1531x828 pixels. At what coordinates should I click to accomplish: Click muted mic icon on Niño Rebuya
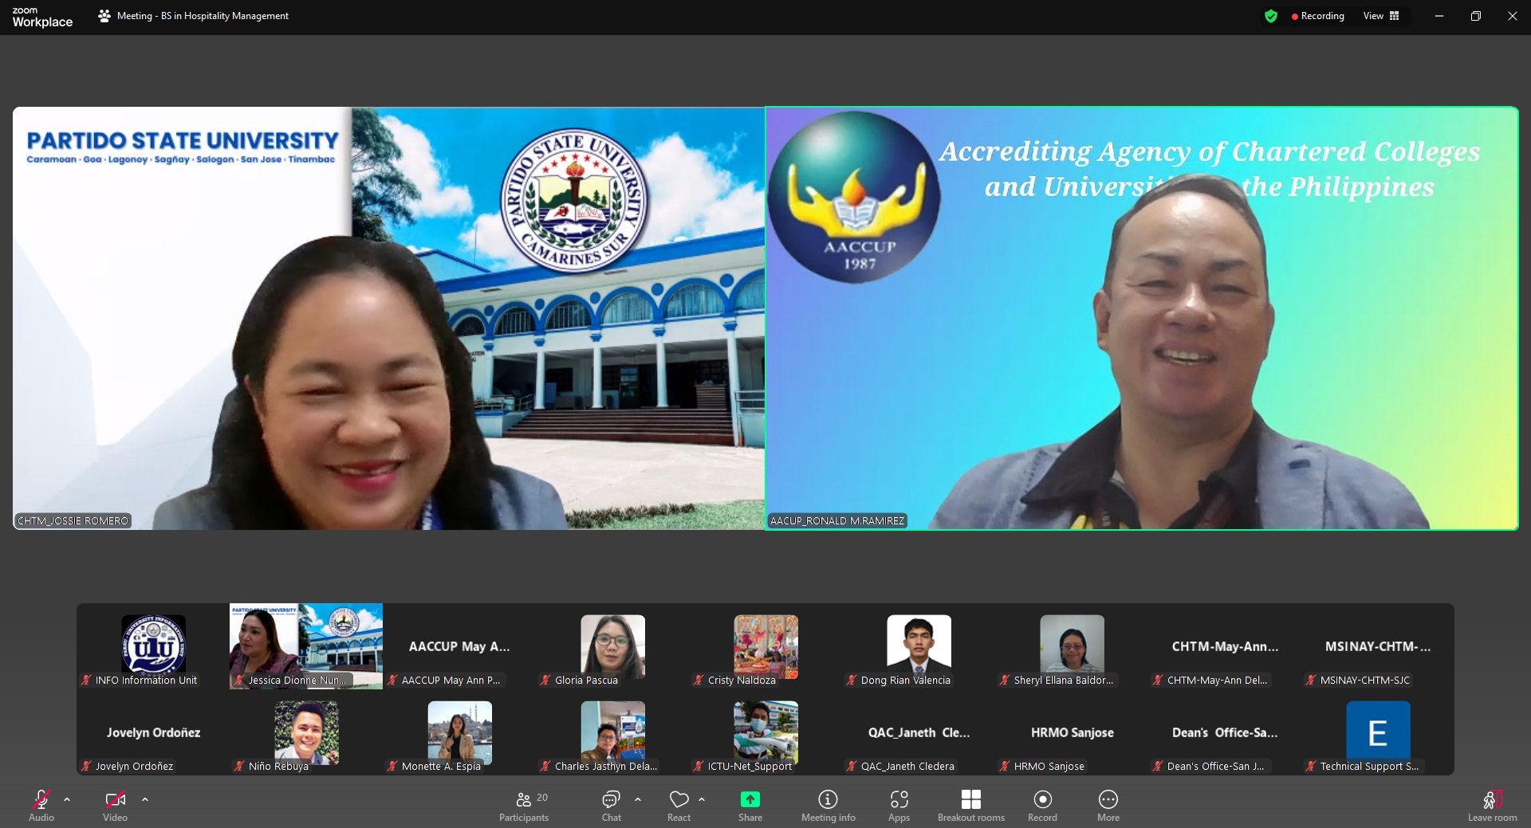(239, 766)
